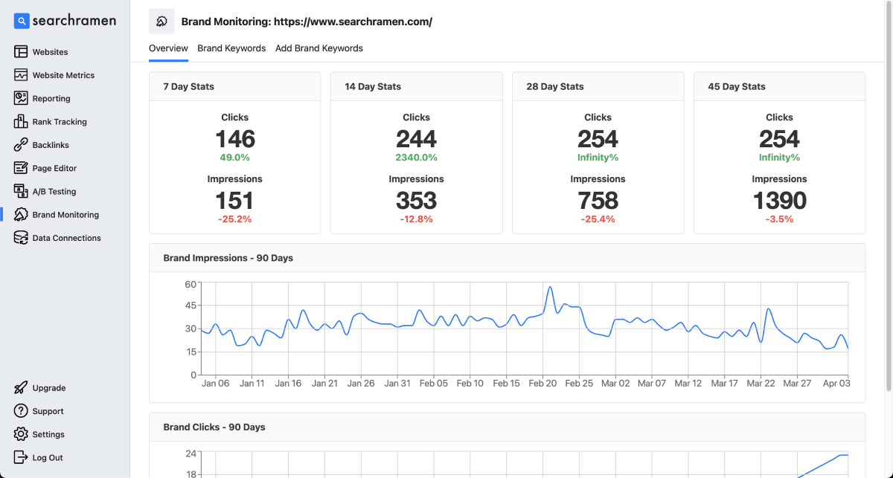The height and width of the screenshot is (478, 893).
Task: Click the Website Metrics chart icon
Action: 21,75
